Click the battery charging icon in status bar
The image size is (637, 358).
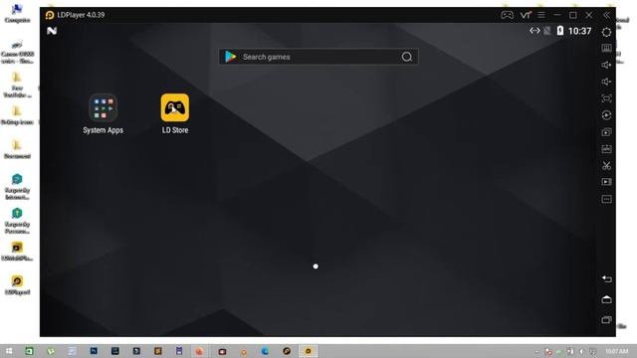[x=560, y=31]
